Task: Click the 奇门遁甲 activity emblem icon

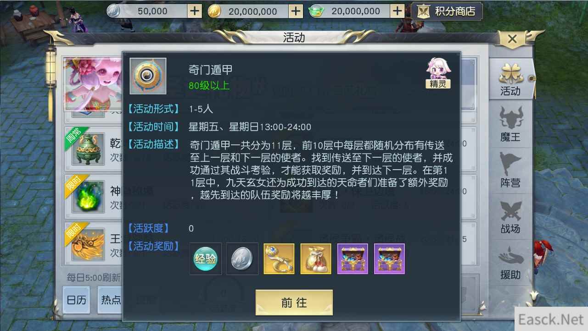Action: 148,76
